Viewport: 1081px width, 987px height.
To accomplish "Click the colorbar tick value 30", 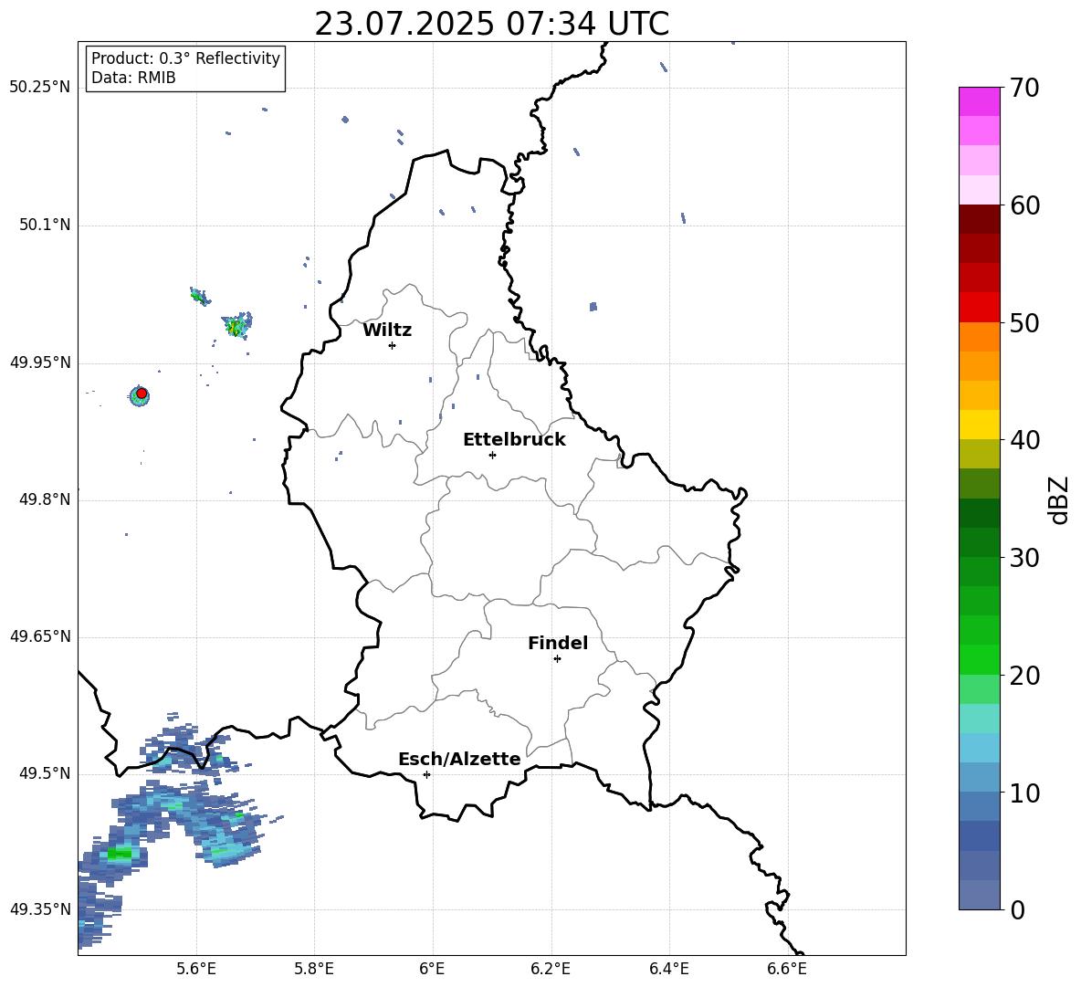I will [x=1024, y=558].
